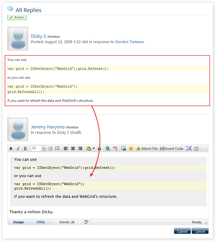
Task: Insert a bulleted list
Action: [x=50, y=148]
